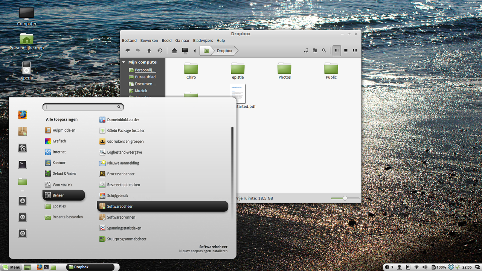
Task: Collapse the Mijn computer sidebar section
Action: pos(124,62)
